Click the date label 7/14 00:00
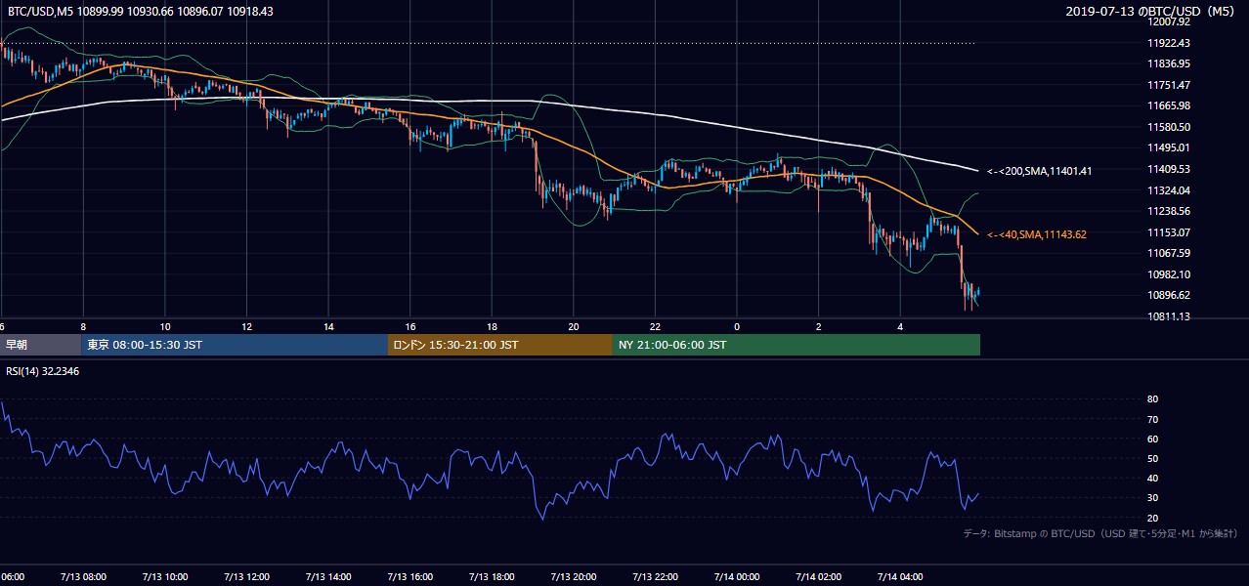Viewport: 1249px width, 586px height. [x=736, y=577]
